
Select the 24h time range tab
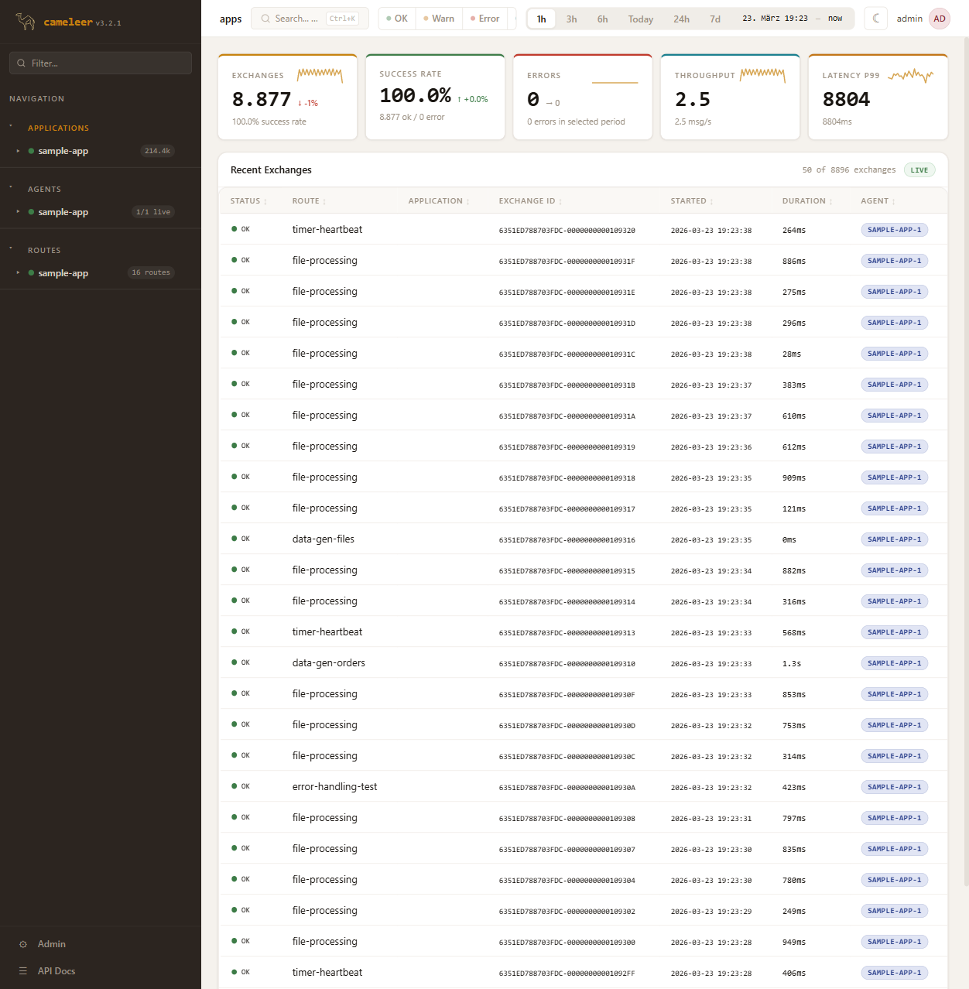[681, 19]
